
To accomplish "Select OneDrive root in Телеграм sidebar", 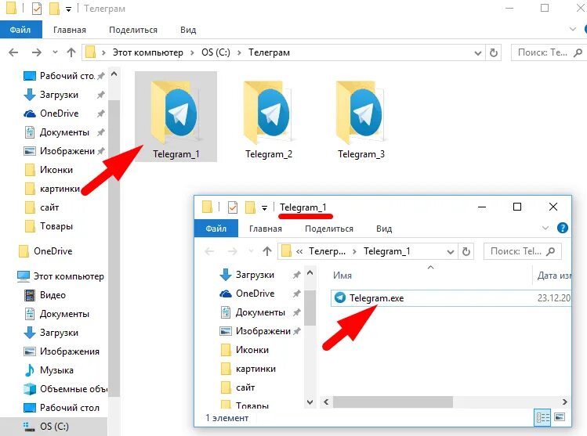I will pyautogui.click(x=45, y=251).
